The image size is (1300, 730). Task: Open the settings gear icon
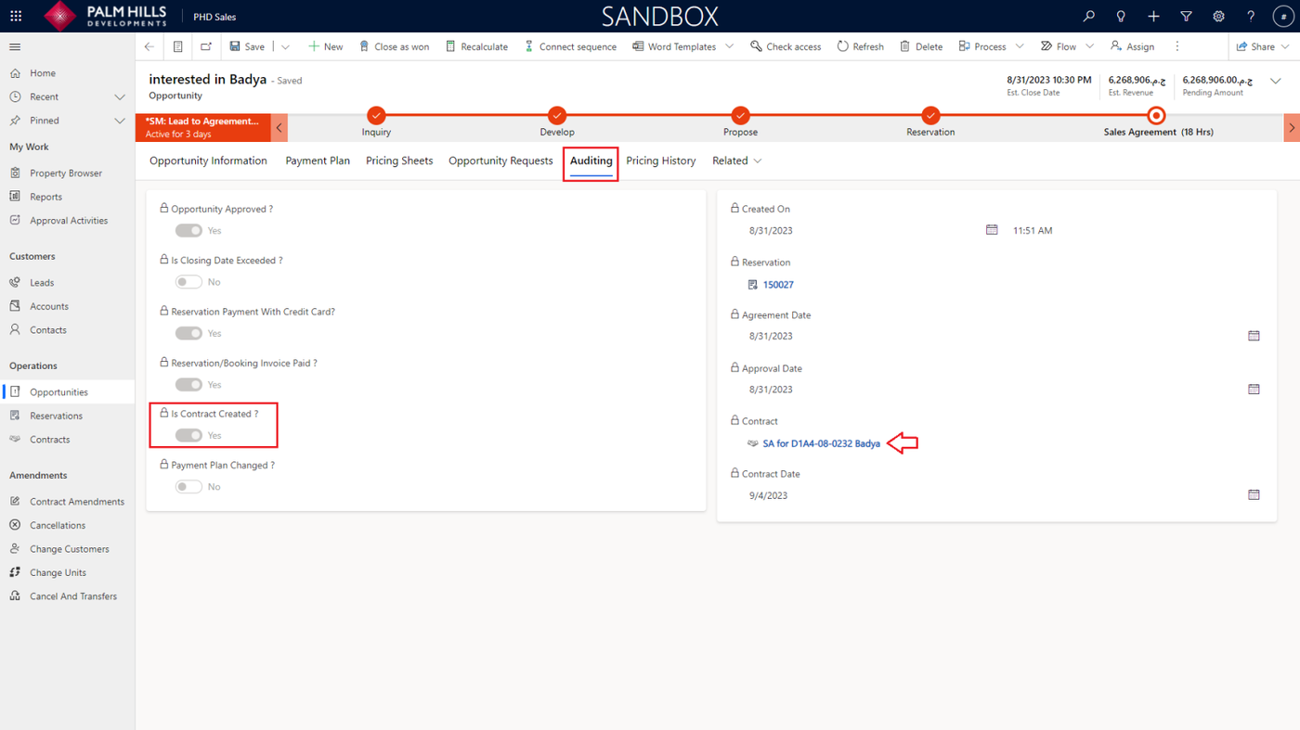(x=1218, y=17)
